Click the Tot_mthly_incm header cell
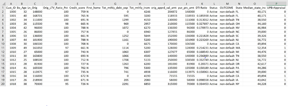This screenshot has width=288, height=106. tap(140, 8)
